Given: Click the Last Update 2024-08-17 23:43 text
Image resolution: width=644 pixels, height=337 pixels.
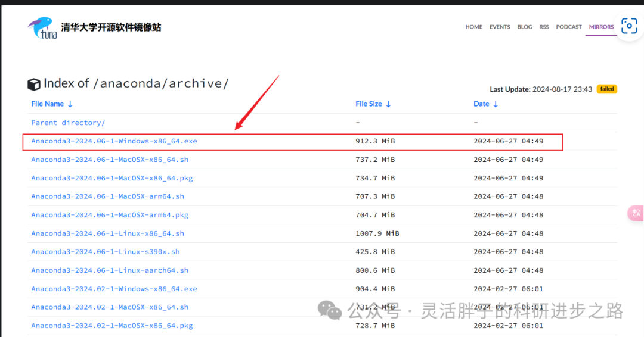Looking at the screenshot, I should click(x=540, y=89).
